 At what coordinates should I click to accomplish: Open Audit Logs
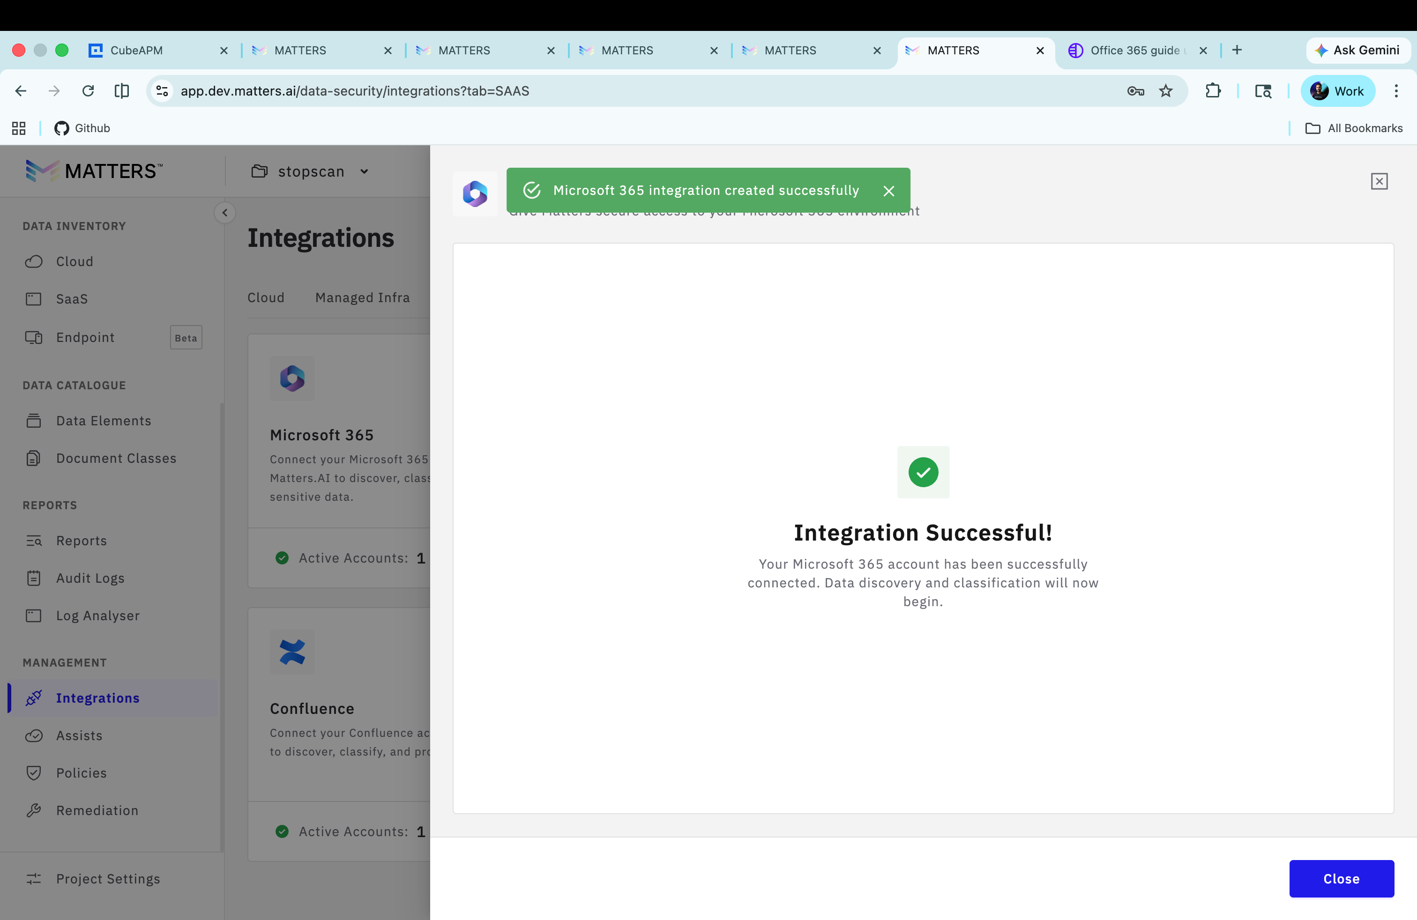[90, 578]
